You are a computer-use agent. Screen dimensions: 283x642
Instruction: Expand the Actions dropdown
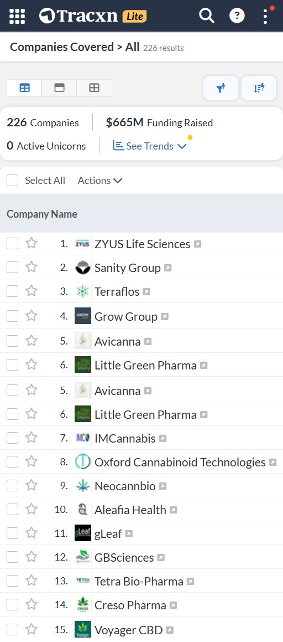pos(100,181)
